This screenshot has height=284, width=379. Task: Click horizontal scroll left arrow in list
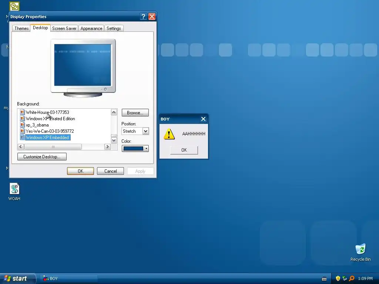(x=21, y=146)
